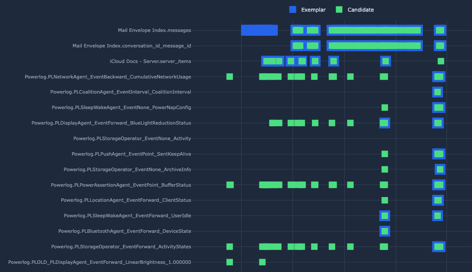This screenshot has width=472, height=272.
Task: Select the plain green marker in ClientStatus row
Action: pyautogui.click(x=385, y=200)
